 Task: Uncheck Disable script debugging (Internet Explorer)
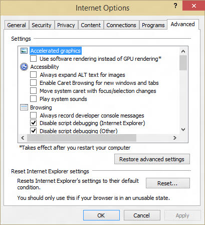33,123
